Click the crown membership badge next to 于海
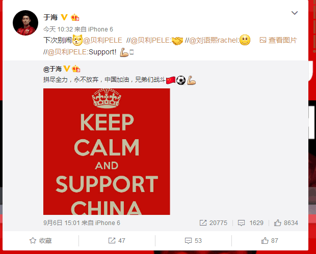This screenshot has height=254, width=316. (75, 17)
